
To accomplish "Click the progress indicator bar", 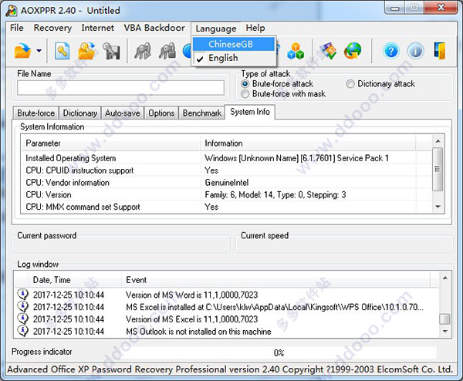I will click(279, 352).
